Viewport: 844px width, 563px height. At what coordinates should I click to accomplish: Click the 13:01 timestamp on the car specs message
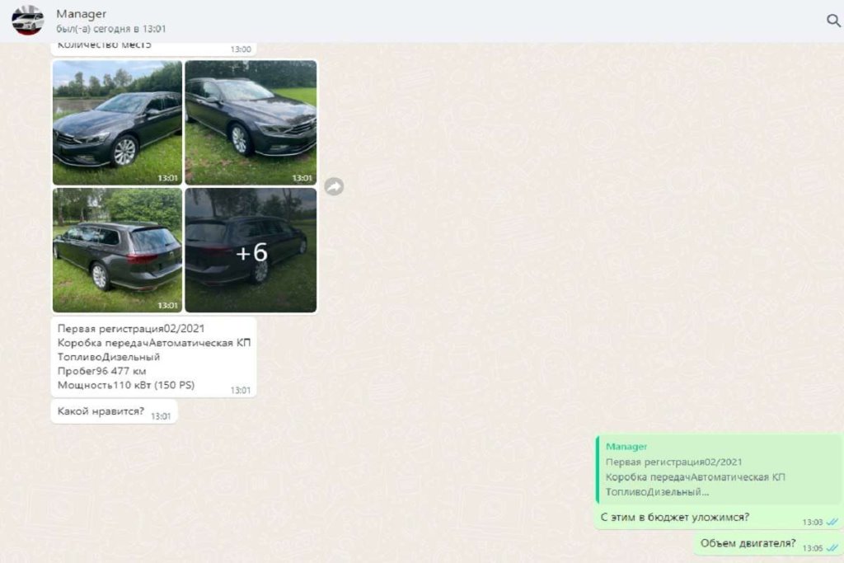[x=241, y=390]
